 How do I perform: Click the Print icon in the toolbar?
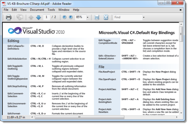(x=9, y=17)
